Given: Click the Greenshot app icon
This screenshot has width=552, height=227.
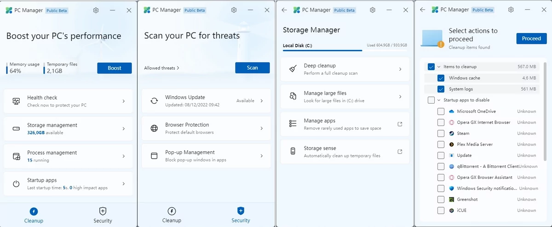Looking at the screenshot, I should click(x=452, y=199).
